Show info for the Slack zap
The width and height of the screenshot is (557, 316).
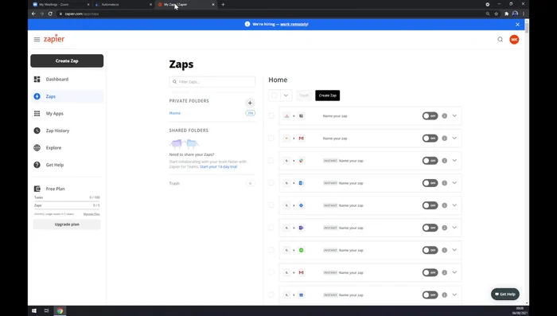[x=444, y=161]
